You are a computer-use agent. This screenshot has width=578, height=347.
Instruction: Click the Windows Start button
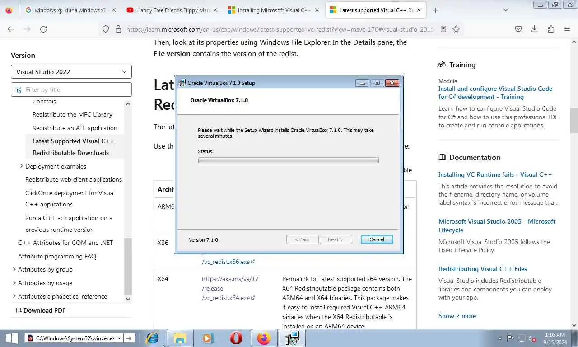(12, 338)
